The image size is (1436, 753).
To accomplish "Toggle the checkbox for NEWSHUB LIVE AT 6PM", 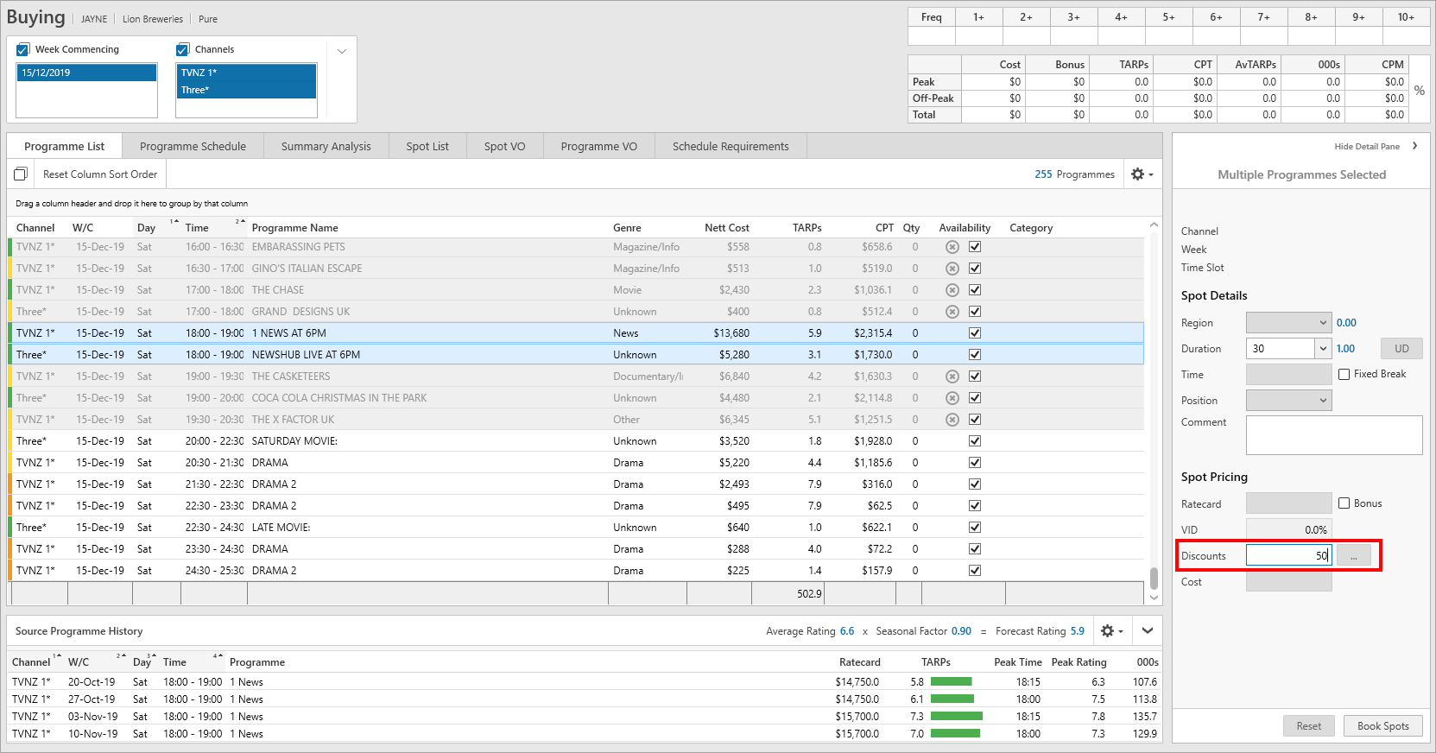I will coord(975,355).
